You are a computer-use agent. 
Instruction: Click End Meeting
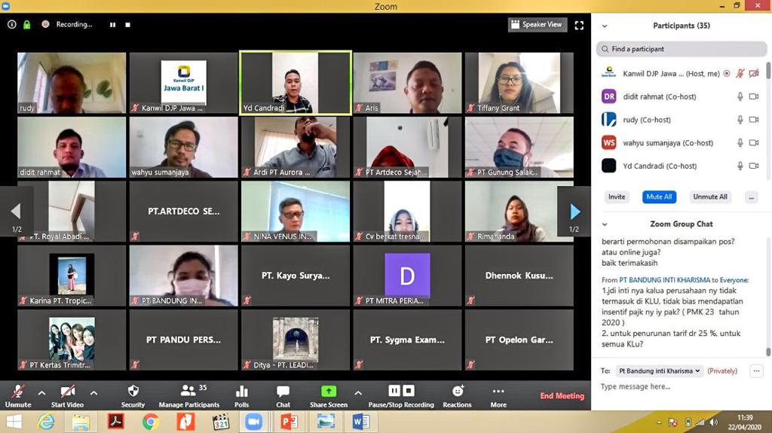pos(562,396)
